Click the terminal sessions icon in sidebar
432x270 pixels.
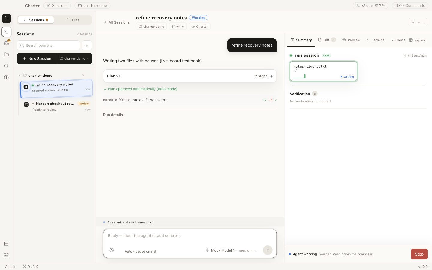tap(6, 32)
